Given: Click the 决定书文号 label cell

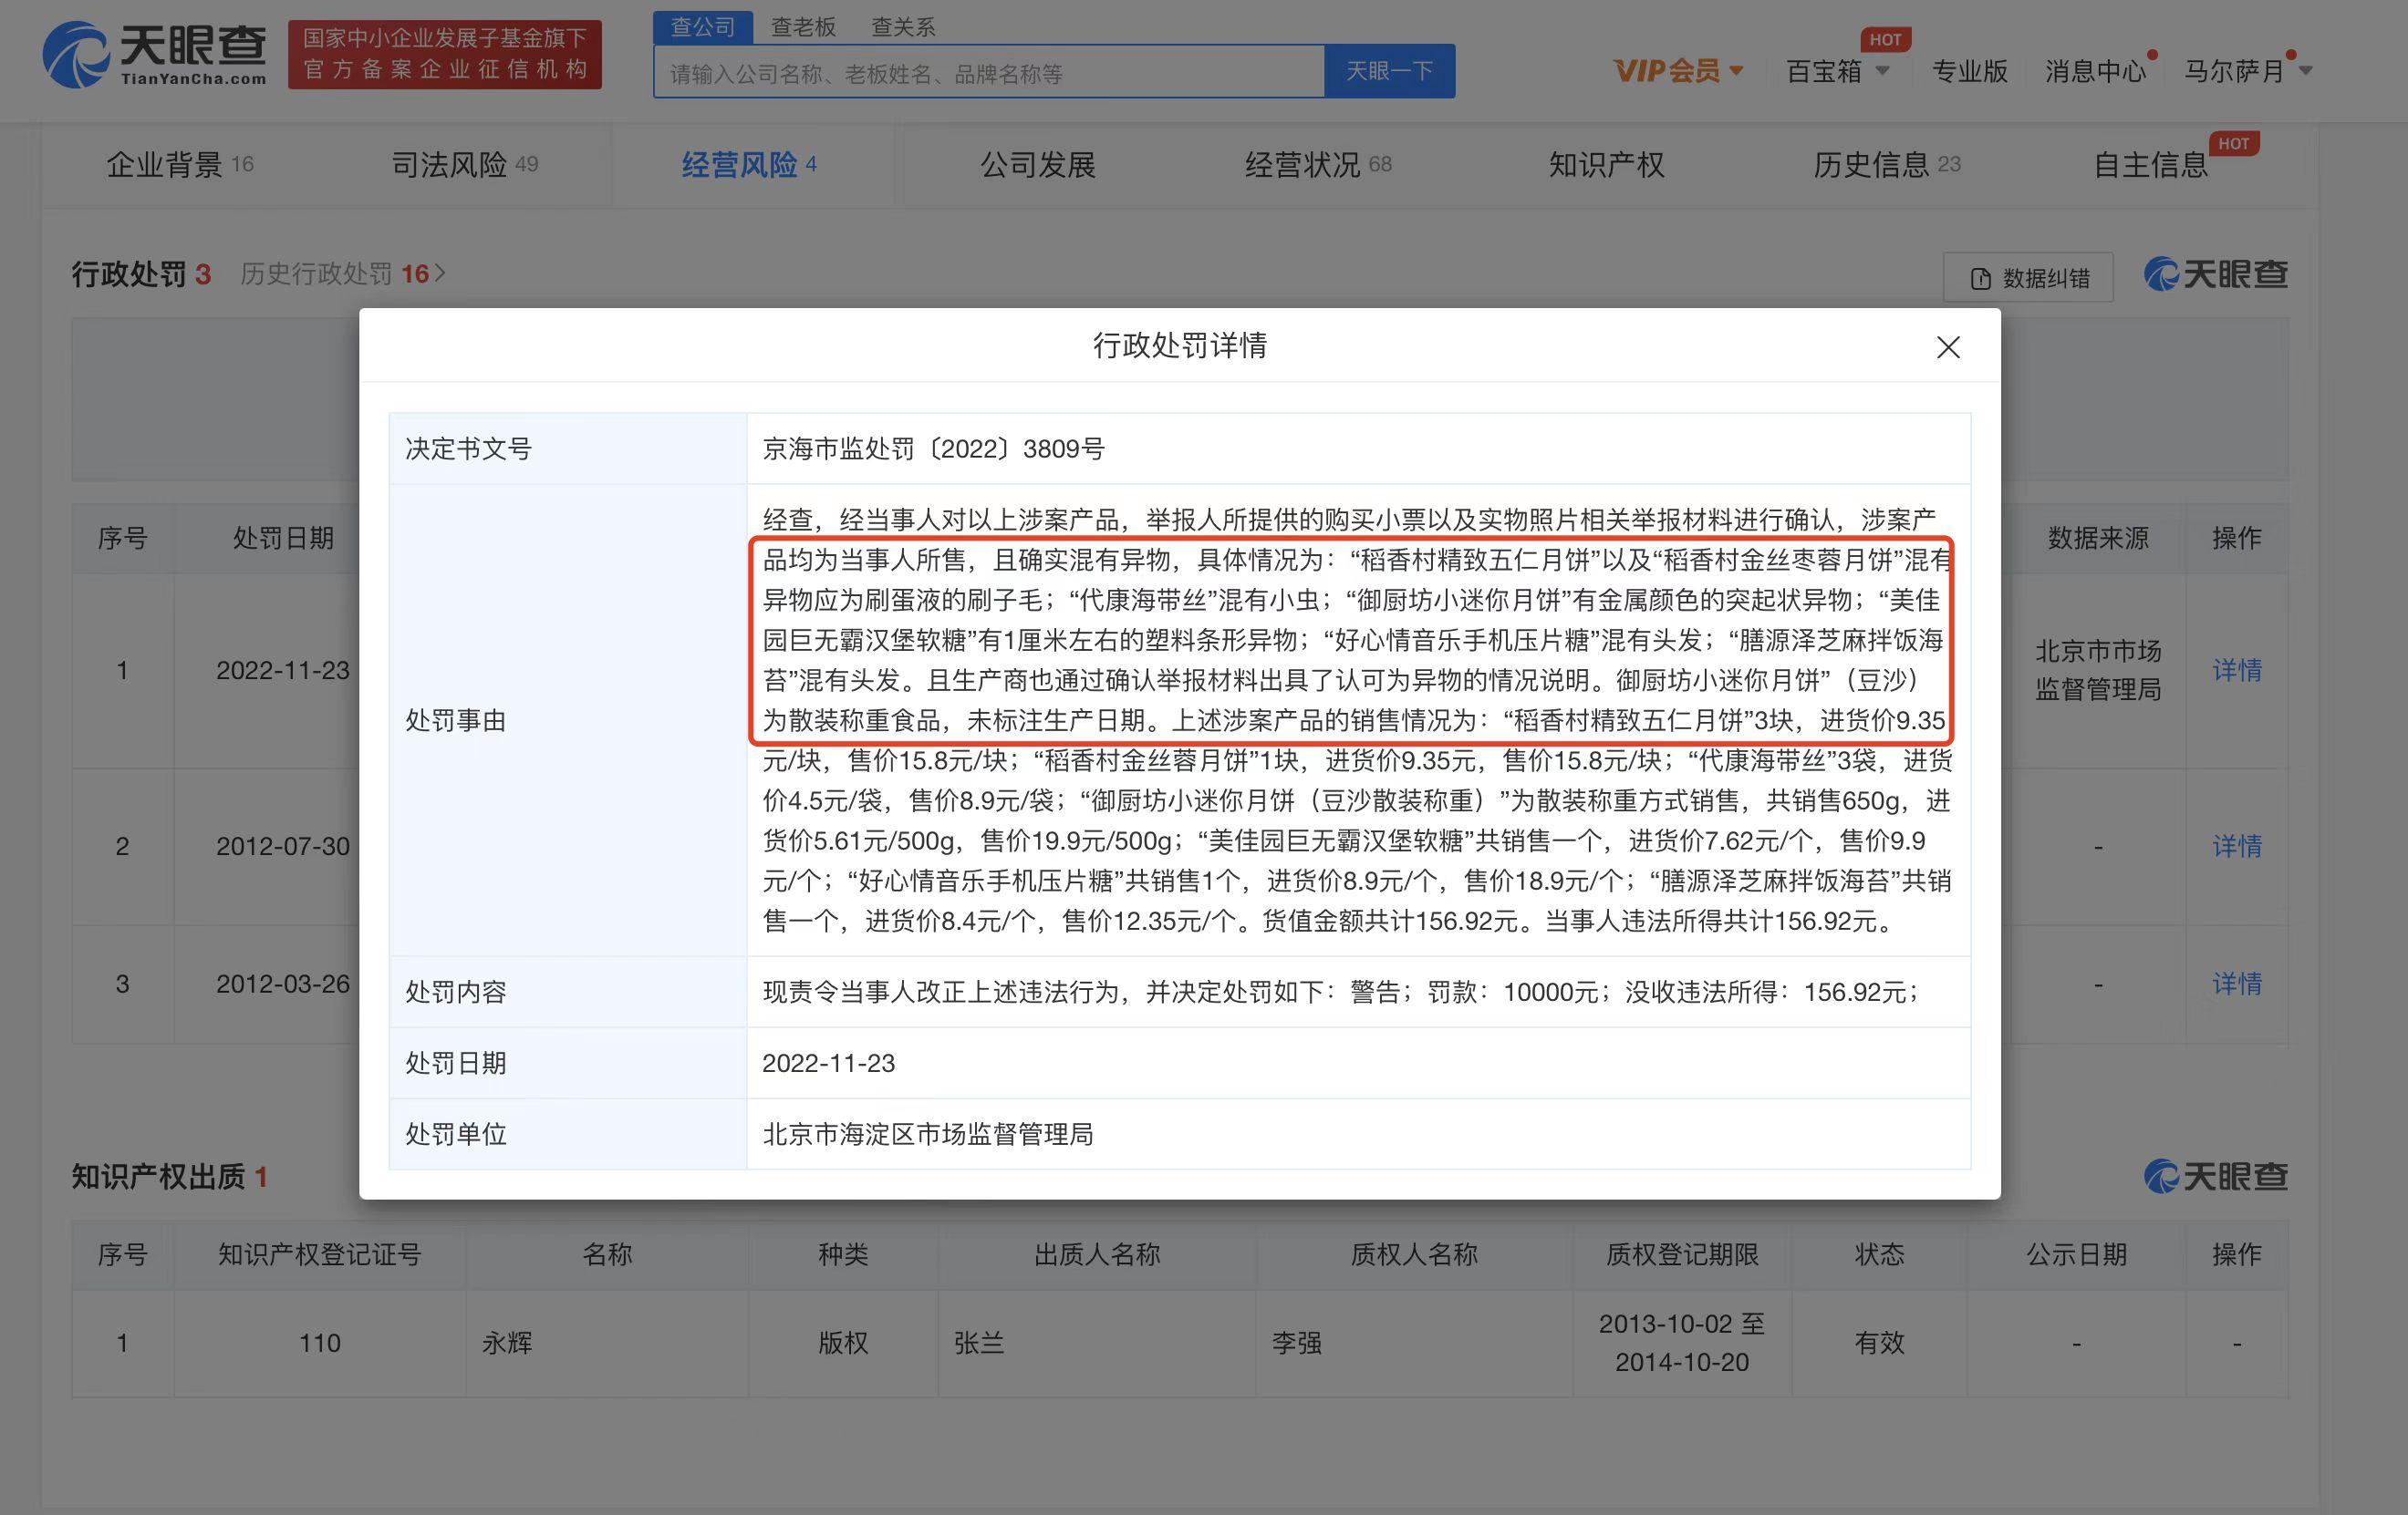Looking at the screenshot, I should (568, 448).
